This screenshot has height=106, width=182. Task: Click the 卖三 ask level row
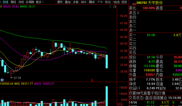coord(155,22)
